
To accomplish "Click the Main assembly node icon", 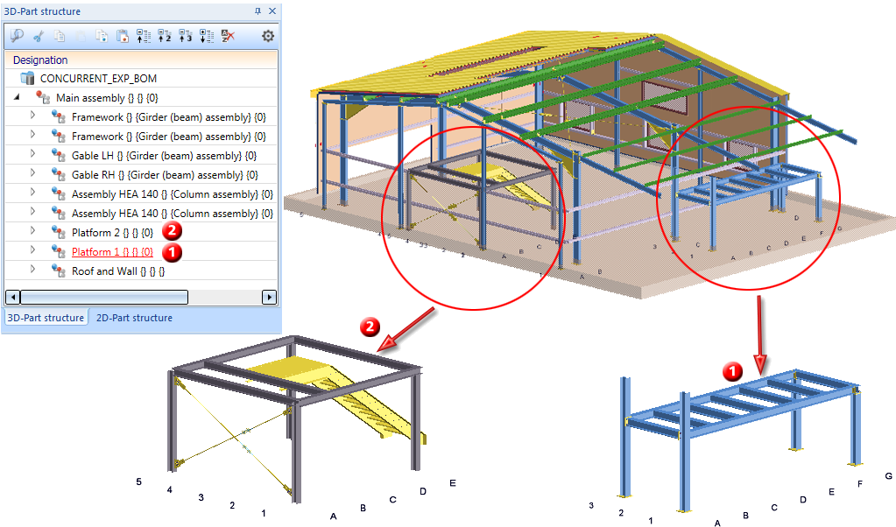I will [43, 98].
